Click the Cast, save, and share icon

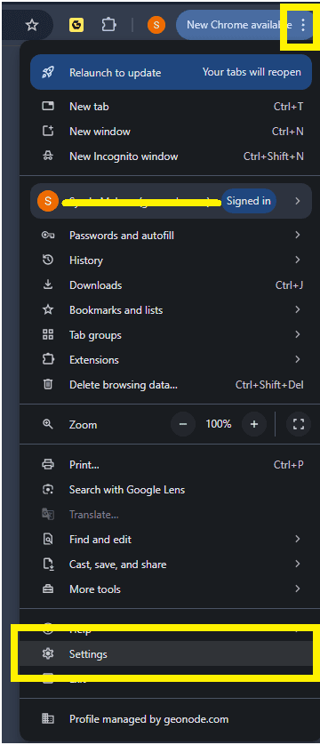click(x=48, y=565)
